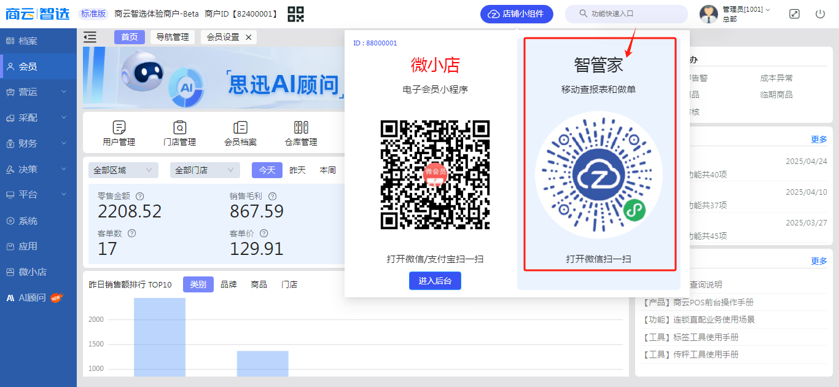Click the help icon beside 销售毛利
The image size is (839, 387).
pos(272,197)
